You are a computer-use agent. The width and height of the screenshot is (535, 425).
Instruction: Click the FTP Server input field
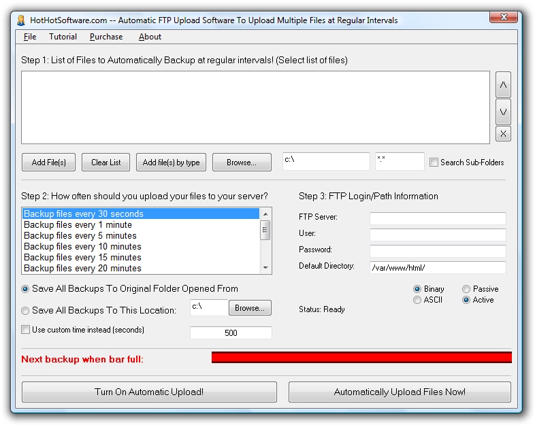[438, 218]
